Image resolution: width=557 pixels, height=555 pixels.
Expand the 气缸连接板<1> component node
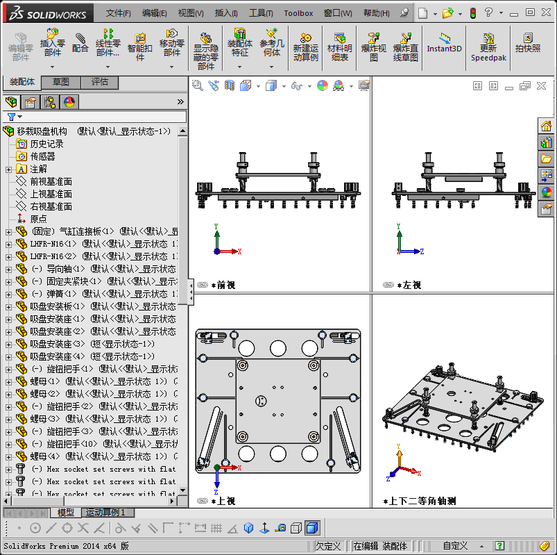tap(8, 232)
